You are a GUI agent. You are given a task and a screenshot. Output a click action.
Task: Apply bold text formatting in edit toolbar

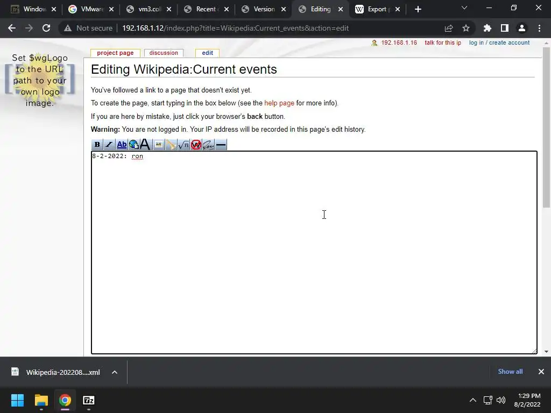click(x=97, y=145)
